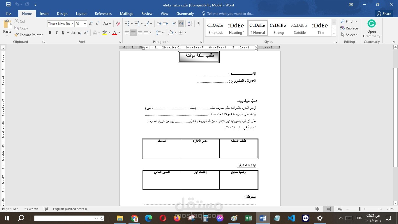
Task: Toggle Italic formatting
Action: pyautogui.click(x=57, y=33)
